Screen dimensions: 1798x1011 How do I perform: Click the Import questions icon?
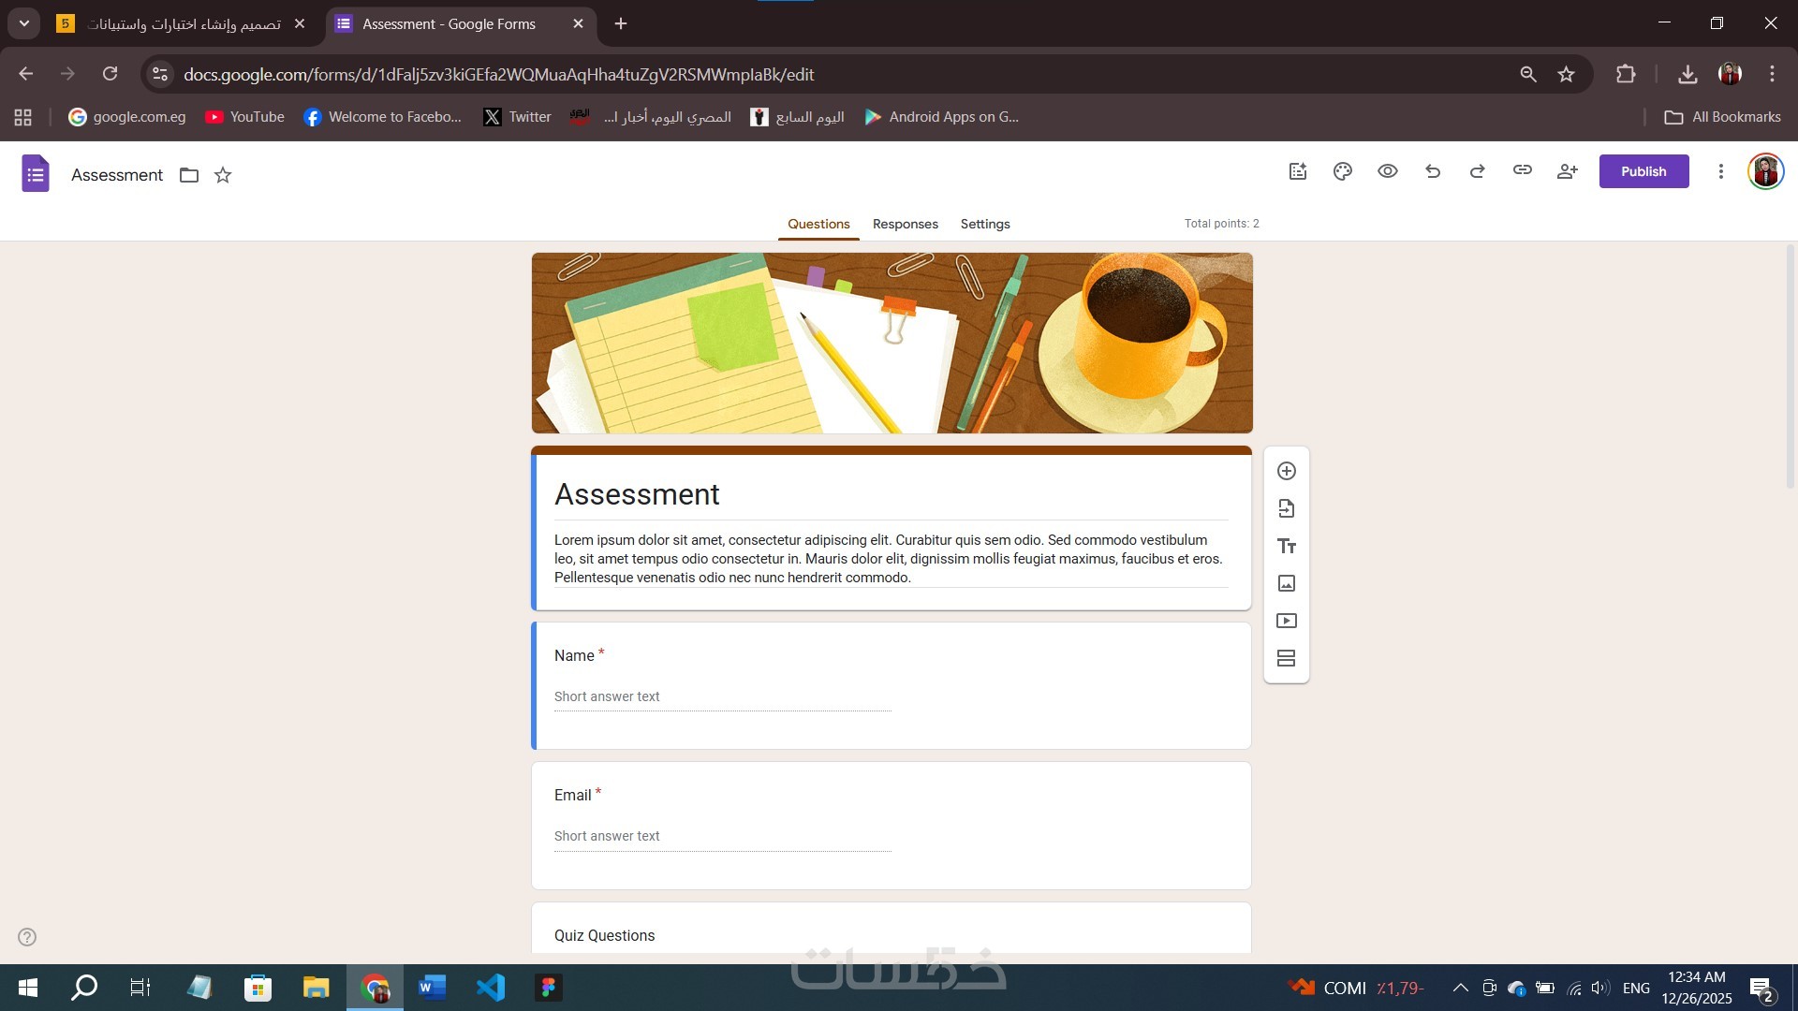pyautogui.click(x=1287, y=508)
